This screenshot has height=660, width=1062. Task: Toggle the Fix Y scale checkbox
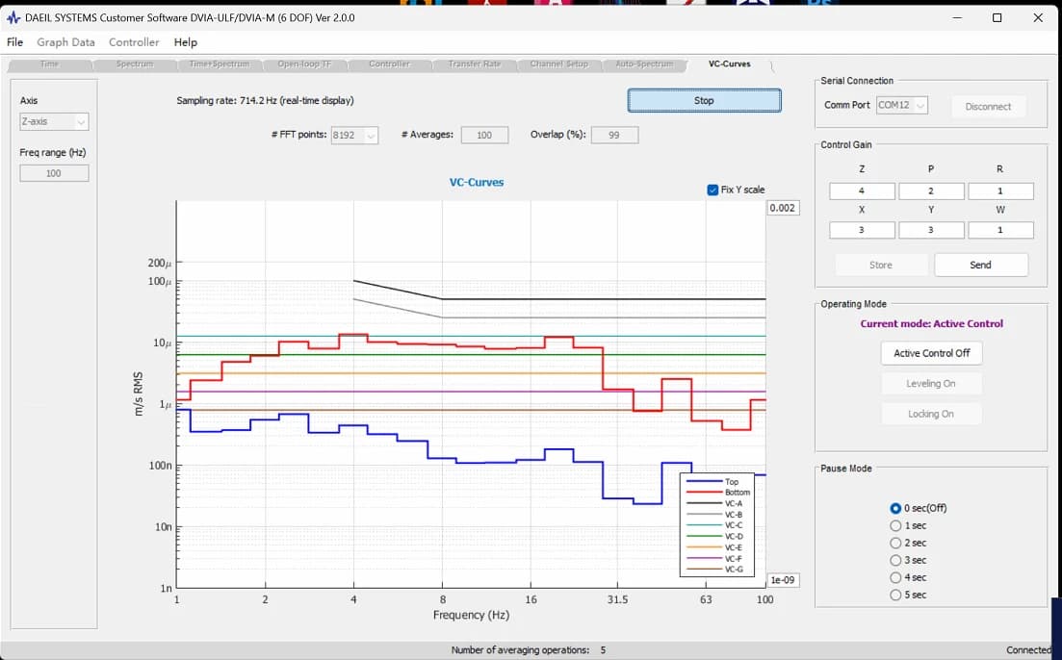pos(712,190)
